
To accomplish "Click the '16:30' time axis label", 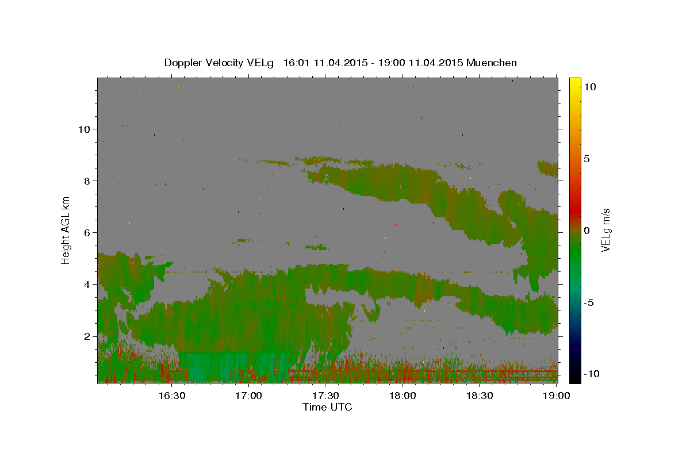I will tap(171, 396).
